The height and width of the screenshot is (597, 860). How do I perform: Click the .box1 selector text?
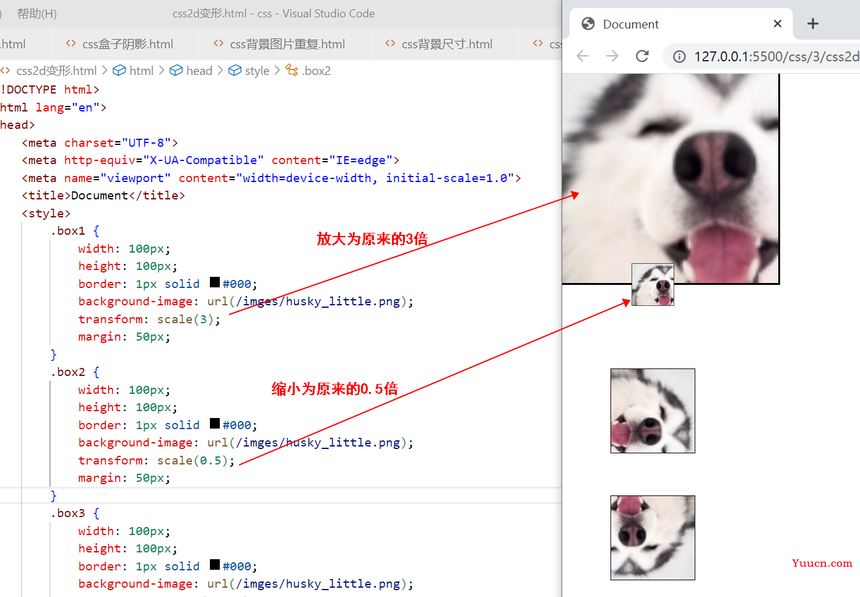(x=67, y=231)
